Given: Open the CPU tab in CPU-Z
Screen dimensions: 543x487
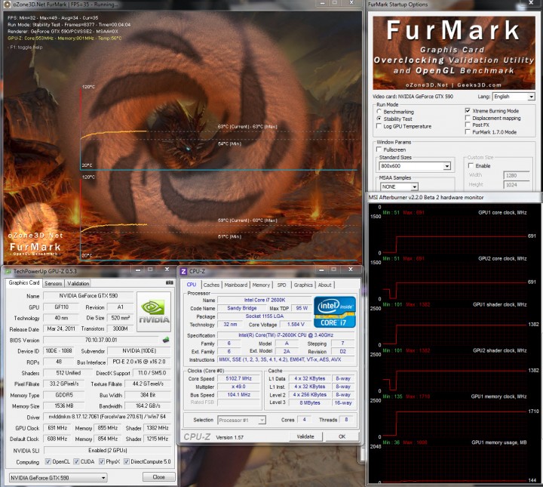Looking at the screenshot, I should (192, 285).
